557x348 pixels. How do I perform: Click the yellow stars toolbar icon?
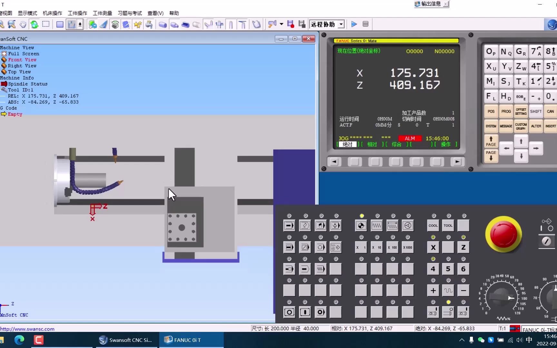(138, 24)
